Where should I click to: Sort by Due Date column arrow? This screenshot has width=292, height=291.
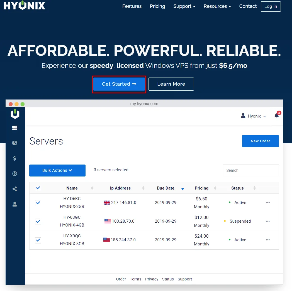pos(183,189)
